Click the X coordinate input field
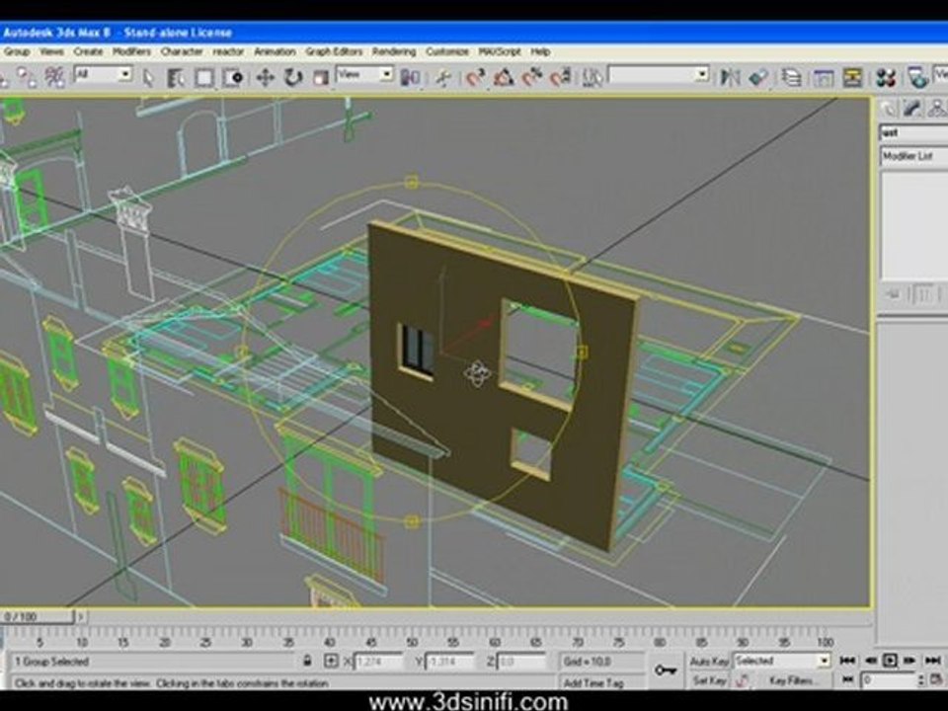This screenshot has width=948, height=711. pos(378,662)
